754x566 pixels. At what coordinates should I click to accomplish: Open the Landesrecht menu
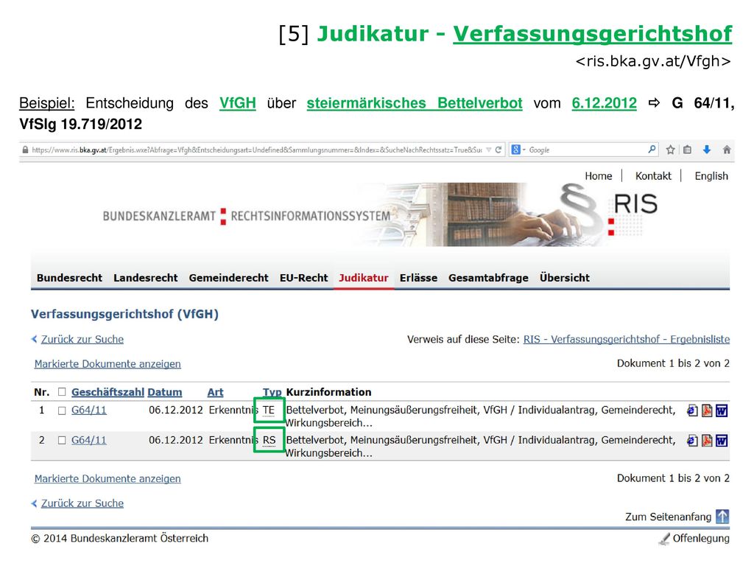[x=145, y=278]
